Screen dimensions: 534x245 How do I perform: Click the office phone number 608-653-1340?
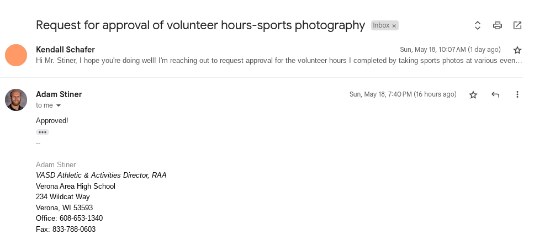click(81, 218)
